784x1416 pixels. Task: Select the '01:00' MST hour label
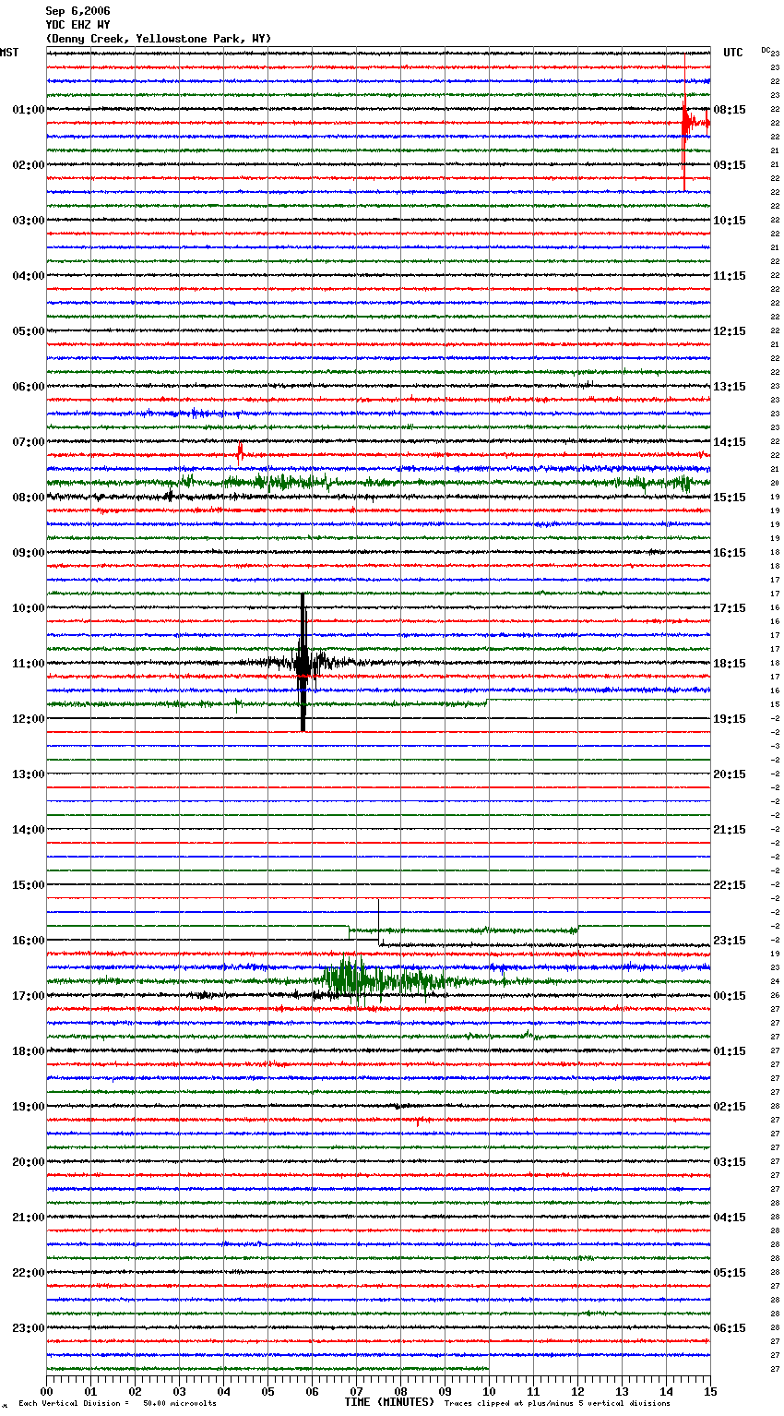tap(28, 110)
